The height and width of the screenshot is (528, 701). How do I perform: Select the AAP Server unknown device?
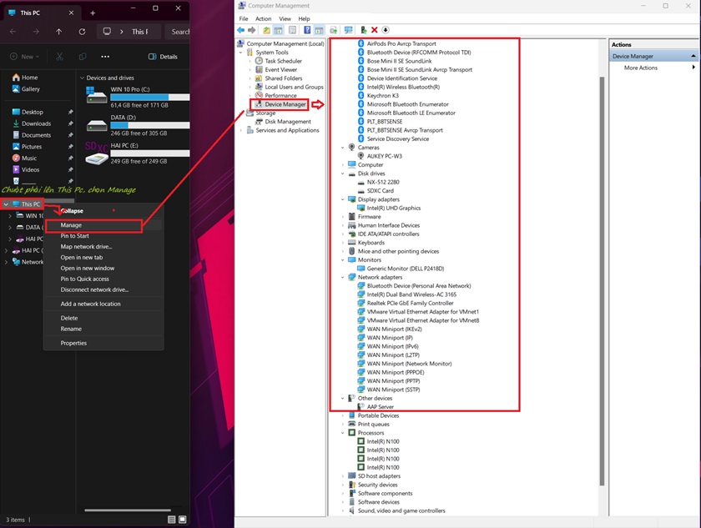pos(380,407)
